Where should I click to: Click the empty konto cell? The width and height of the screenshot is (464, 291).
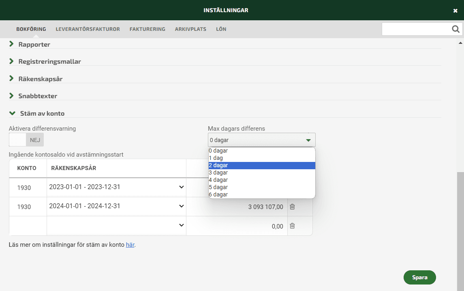[x=28, y=226]
